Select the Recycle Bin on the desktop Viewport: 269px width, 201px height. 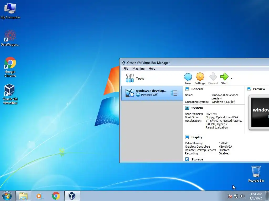pos(256,174)
